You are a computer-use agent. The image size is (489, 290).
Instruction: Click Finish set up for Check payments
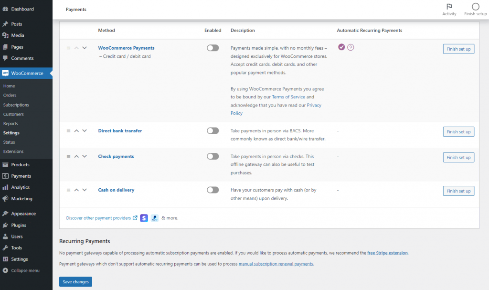pos(458,157)
